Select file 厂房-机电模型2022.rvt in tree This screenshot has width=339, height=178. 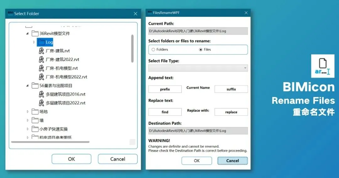tap(66, 77)
